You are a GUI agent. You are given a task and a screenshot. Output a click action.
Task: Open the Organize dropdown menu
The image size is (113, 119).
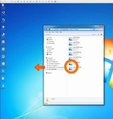[48, 35]
